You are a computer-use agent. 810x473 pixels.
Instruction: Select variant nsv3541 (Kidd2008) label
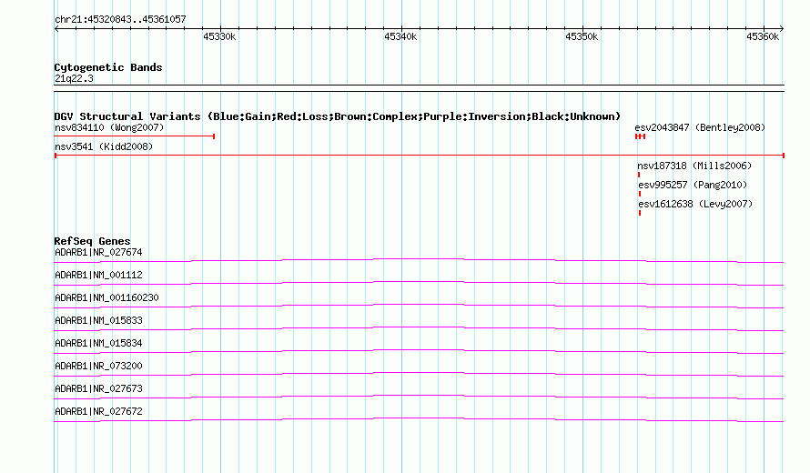coord(104,146)
